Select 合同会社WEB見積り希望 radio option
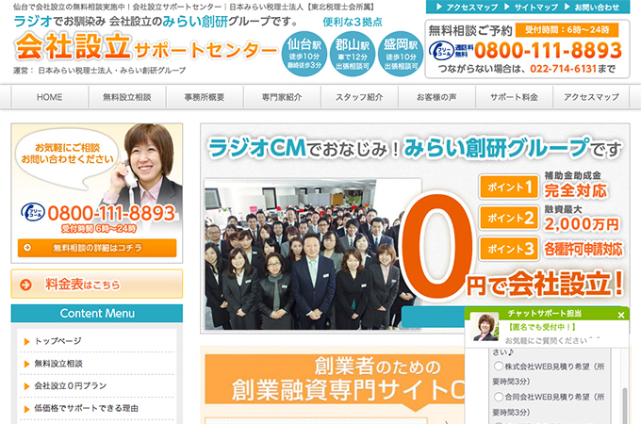 pyautogui.click(x=499, y=397)
